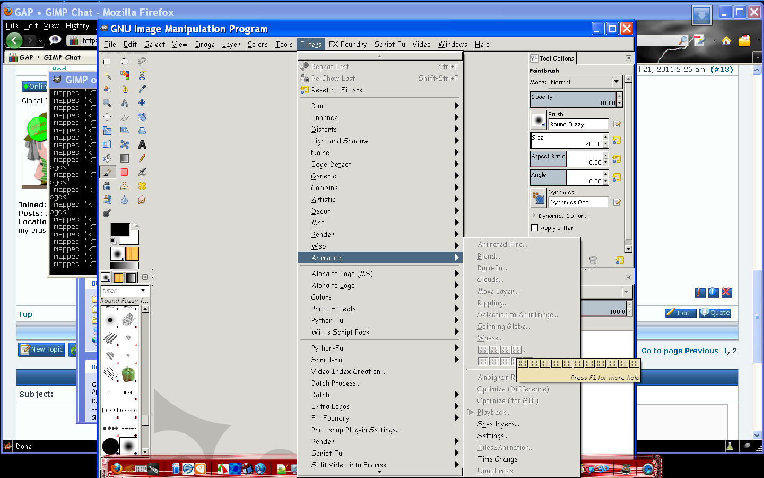
Task: Edit the Round Fuzzy brush
Action: pyautogui.click(x=617, y=124)
